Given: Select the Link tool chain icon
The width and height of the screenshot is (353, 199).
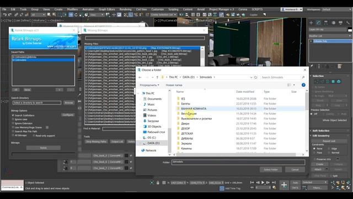Looking at the screenshot, I should [x=16, y=15].
